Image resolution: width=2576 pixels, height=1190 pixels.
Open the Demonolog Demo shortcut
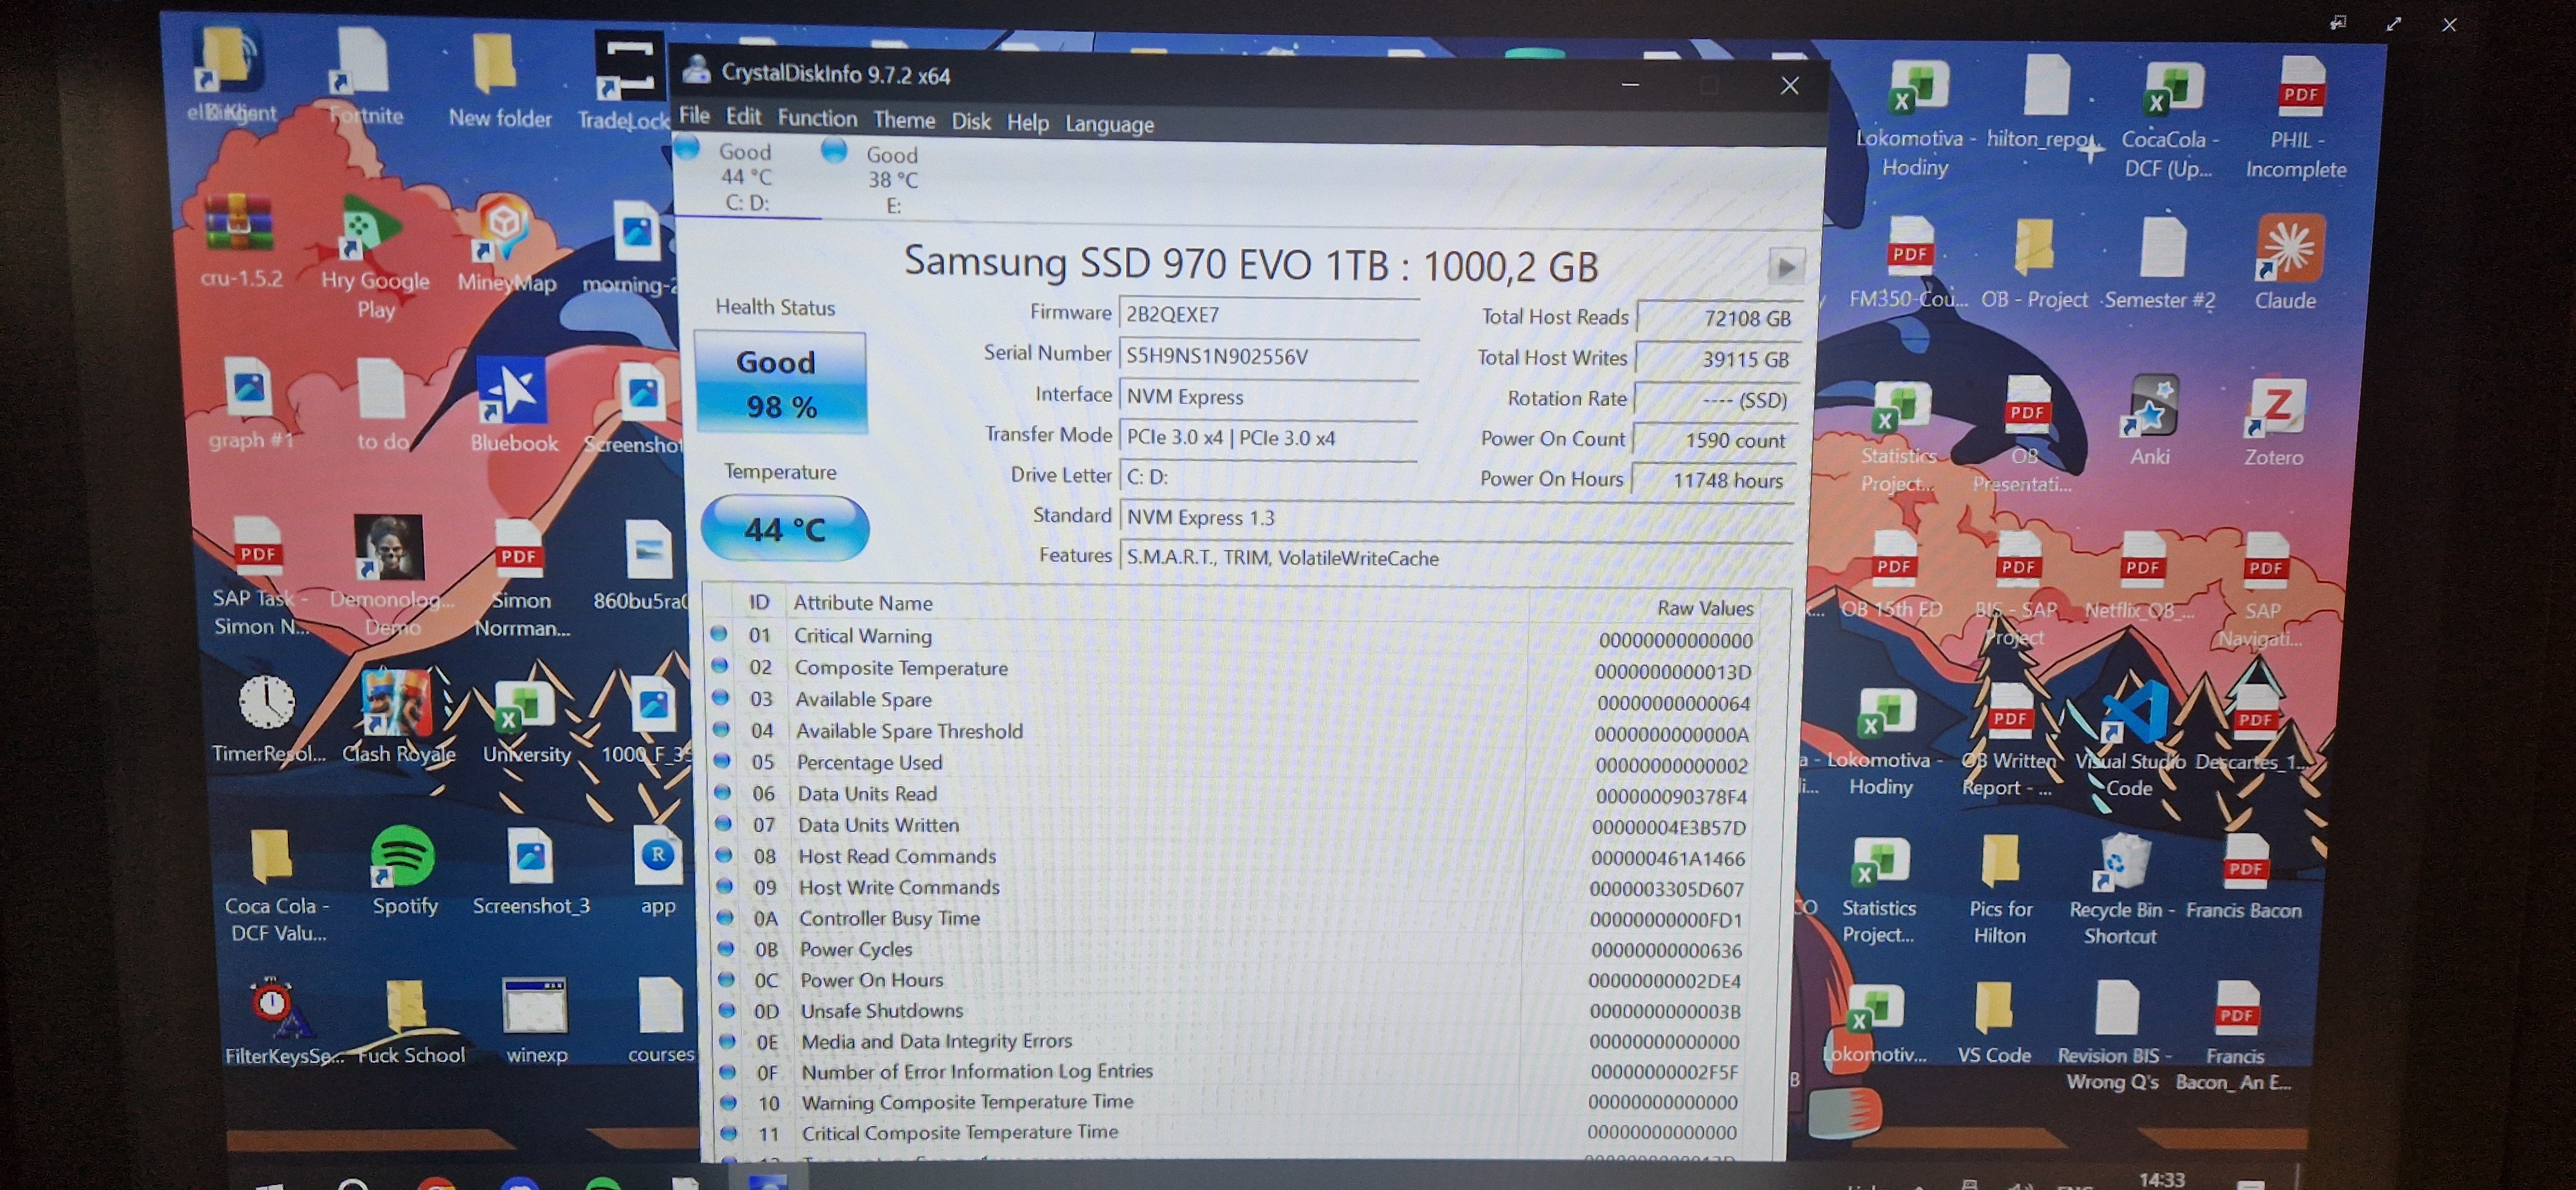(x=391, y=577)
